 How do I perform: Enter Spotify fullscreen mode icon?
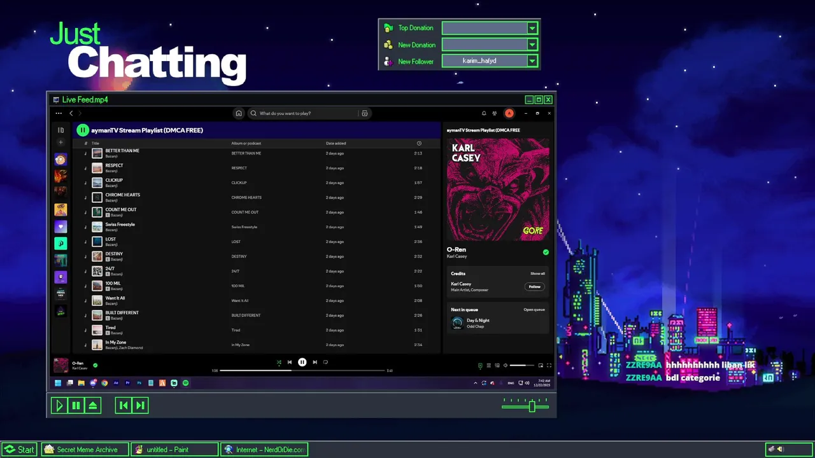(549, 365)
